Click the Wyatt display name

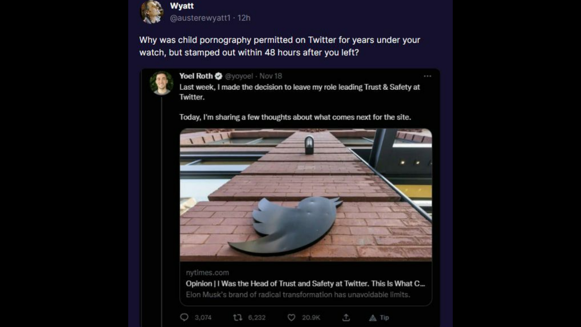point(182,6)
